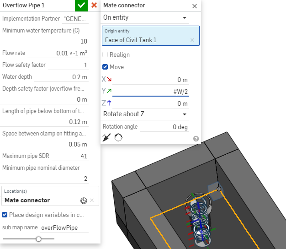Uncheck the Move checkbox

pos(105,67)
